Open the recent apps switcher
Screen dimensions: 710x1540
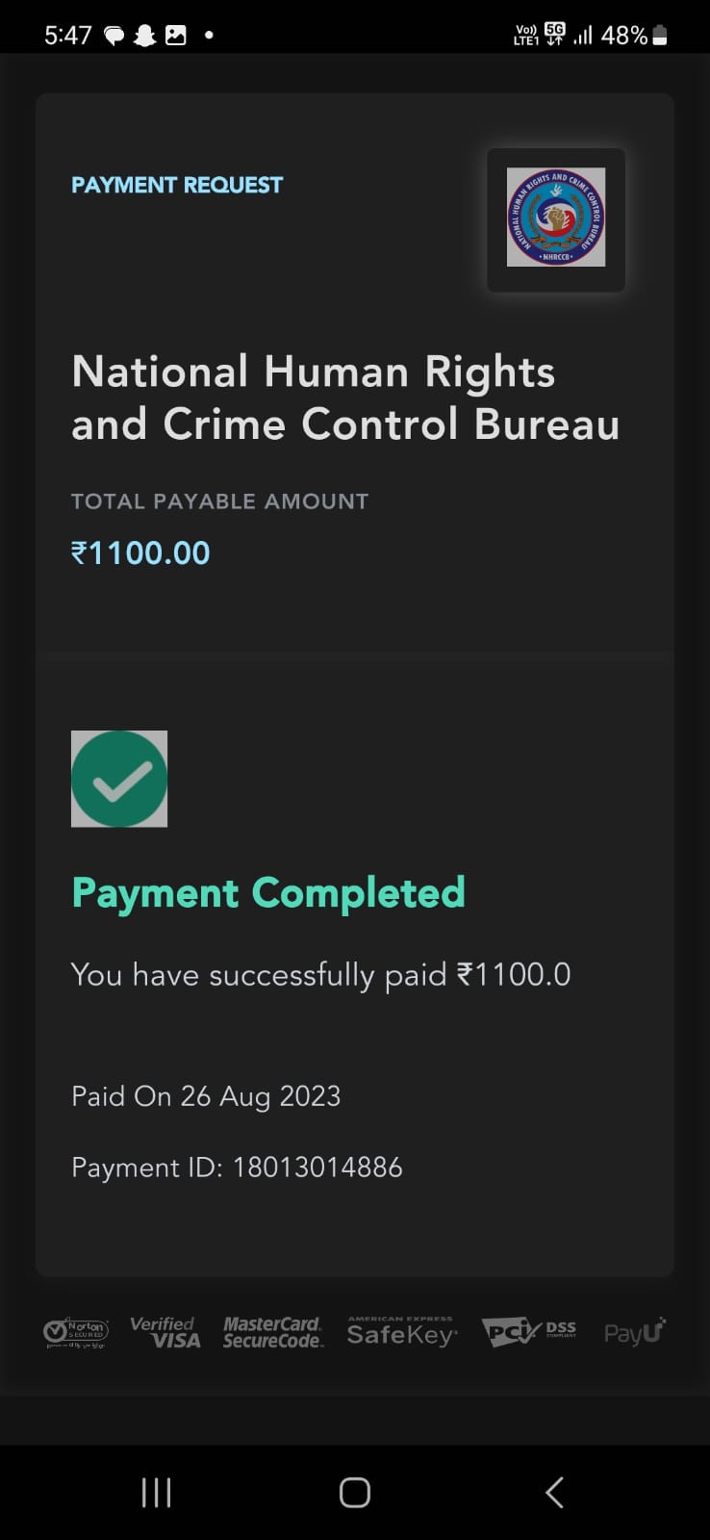point(156,1493)
